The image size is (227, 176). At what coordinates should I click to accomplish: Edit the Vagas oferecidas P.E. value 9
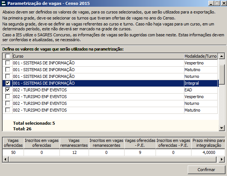140,152
